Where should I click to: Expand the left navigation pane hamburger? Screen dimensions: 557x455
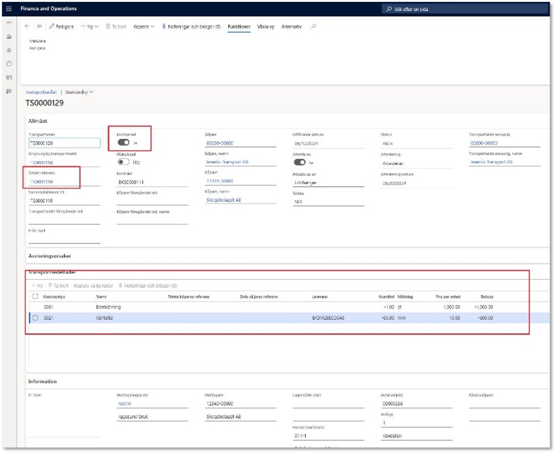(x=9, y=23)
